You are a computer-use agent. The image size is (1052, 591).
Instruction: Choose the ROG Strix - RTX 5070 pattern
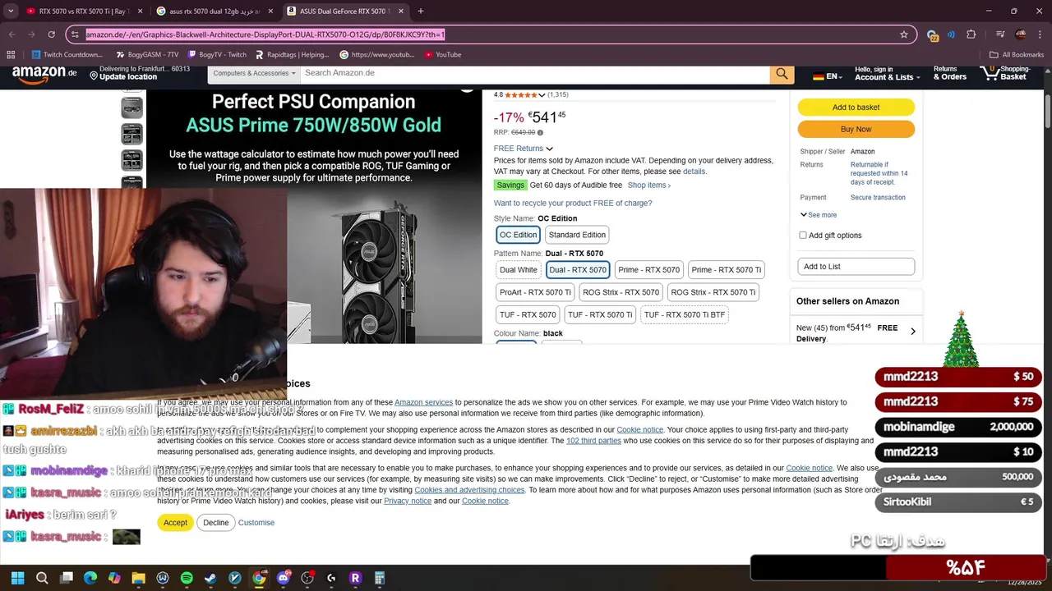621,292
